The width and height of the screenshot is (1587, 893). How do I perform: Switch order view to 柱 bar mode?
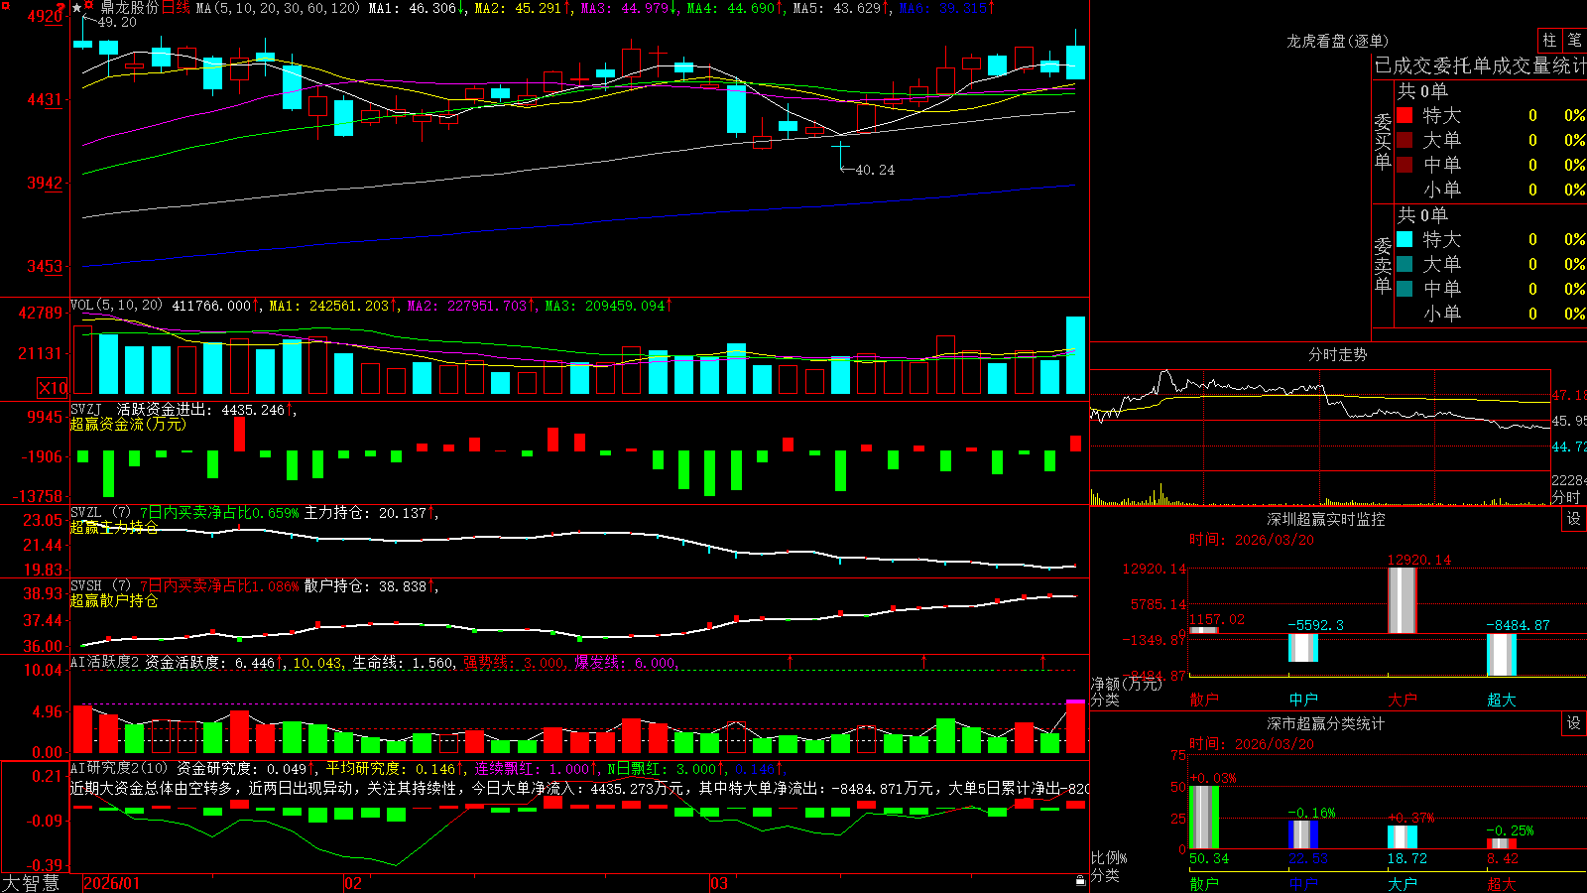click(1549, 40)
